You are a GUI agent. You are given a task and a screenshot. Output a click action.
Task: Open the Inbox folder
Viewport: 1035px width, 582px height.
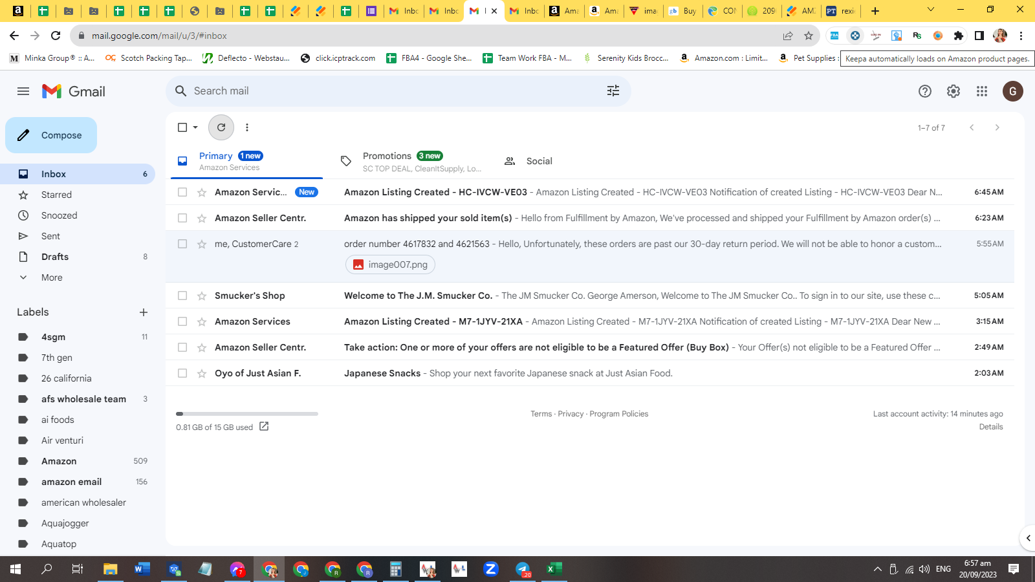click(78, 174)
